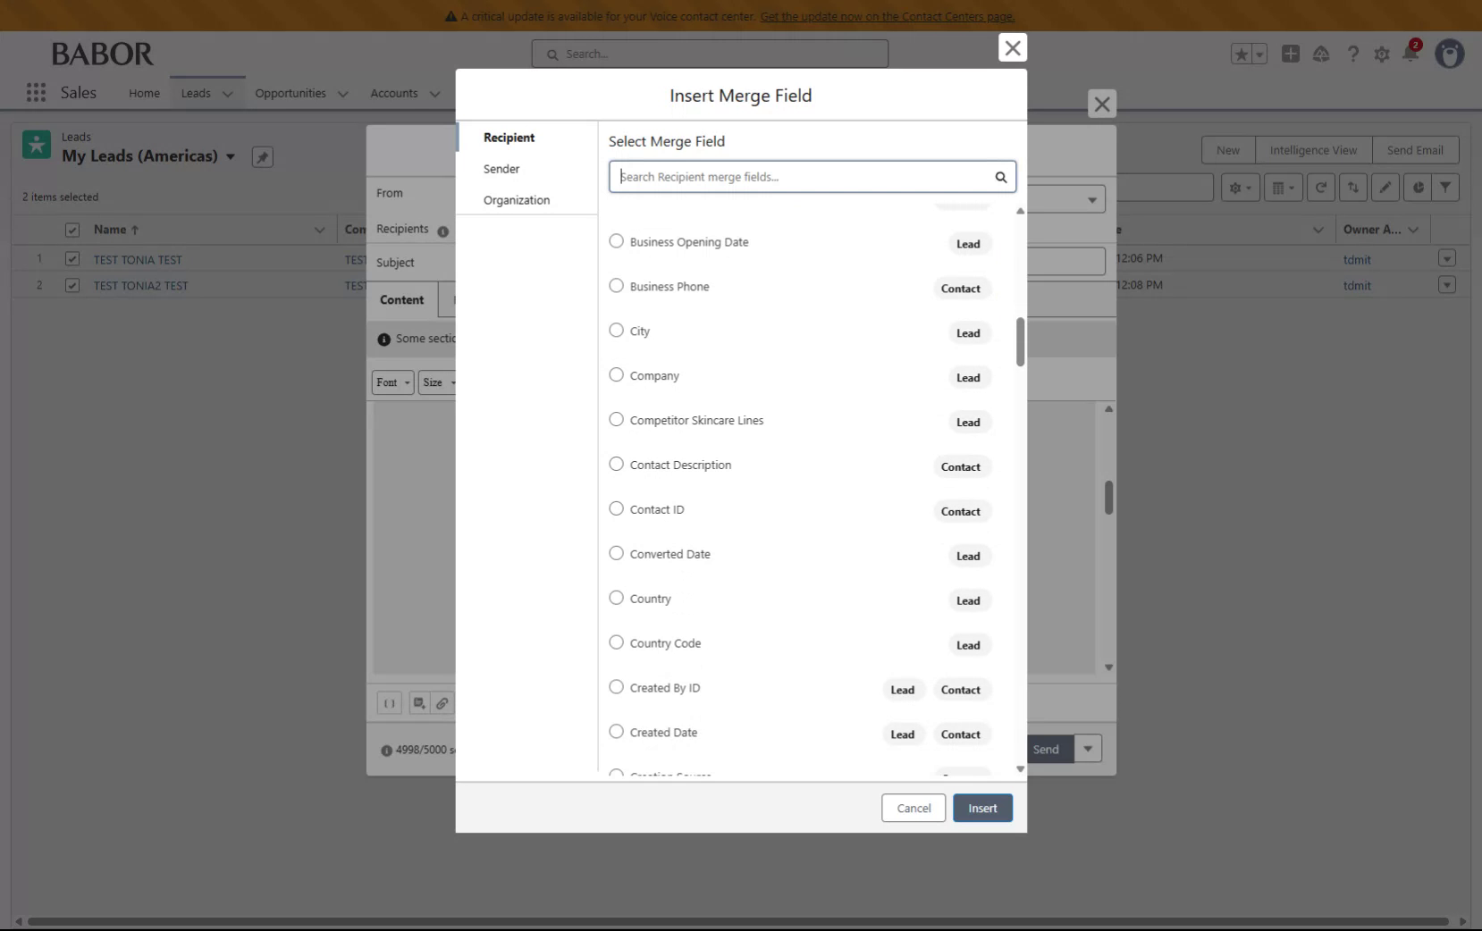1482x931 pixels.
Task: Expand the My Leads (Americas) list selector
Action: click(232, 156)
